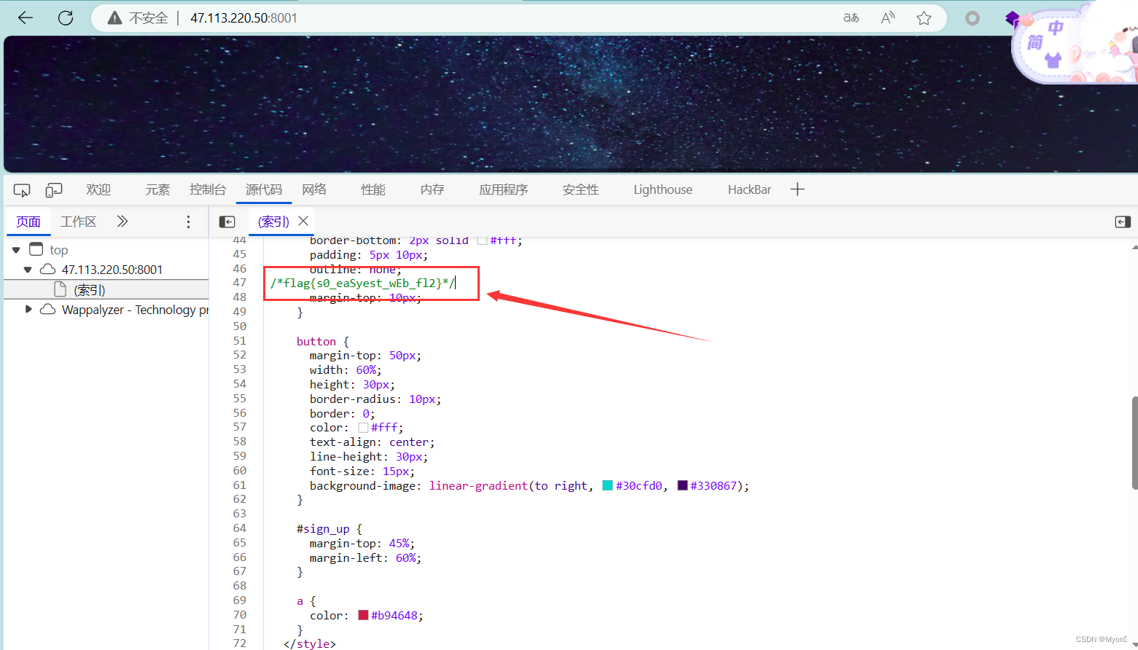Open white swatch beside border-bottom #fff
The height and width of the screenshot is (650, 1138).
pyautogui.click(x=482, y=240)
